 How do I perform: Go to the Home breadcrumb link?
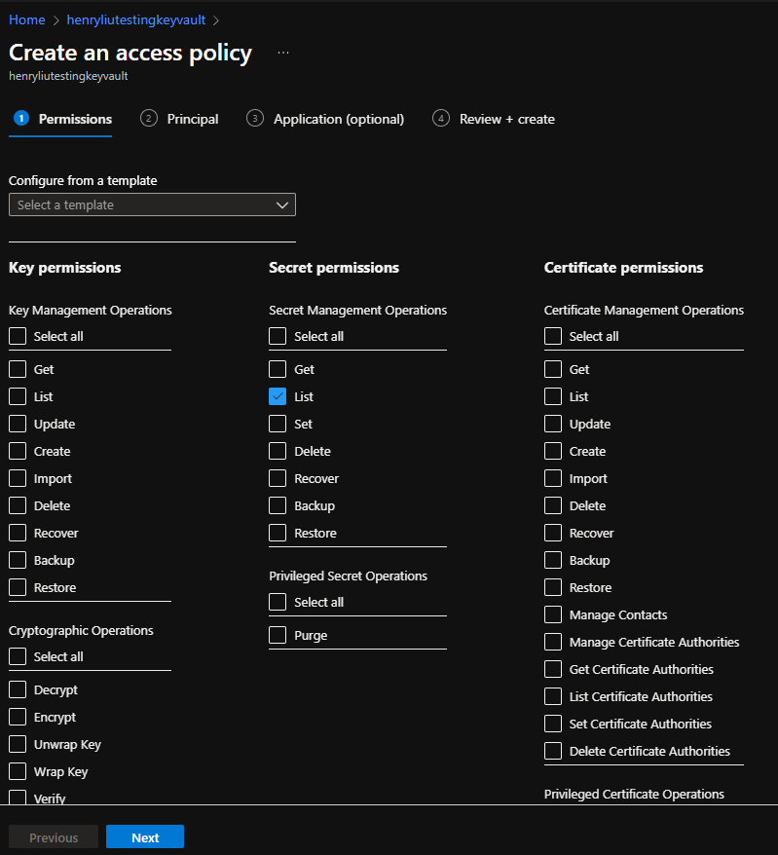pyautogui.click(x=26, y=20)
